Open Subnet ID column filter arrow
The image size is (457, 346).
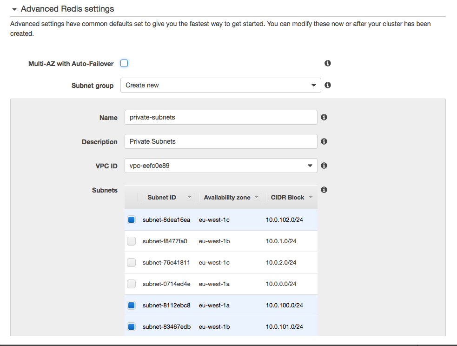coord(189,198)
